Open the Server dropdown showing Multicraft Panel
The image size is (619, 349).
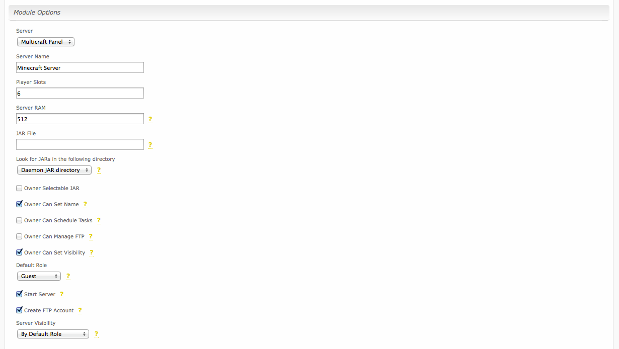(46, 42)
